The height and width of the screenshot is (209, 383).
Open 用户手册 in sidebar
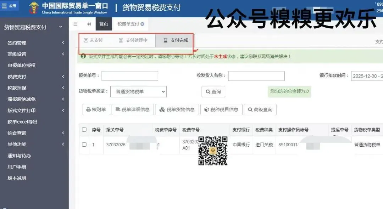click(x=17, y=167)
